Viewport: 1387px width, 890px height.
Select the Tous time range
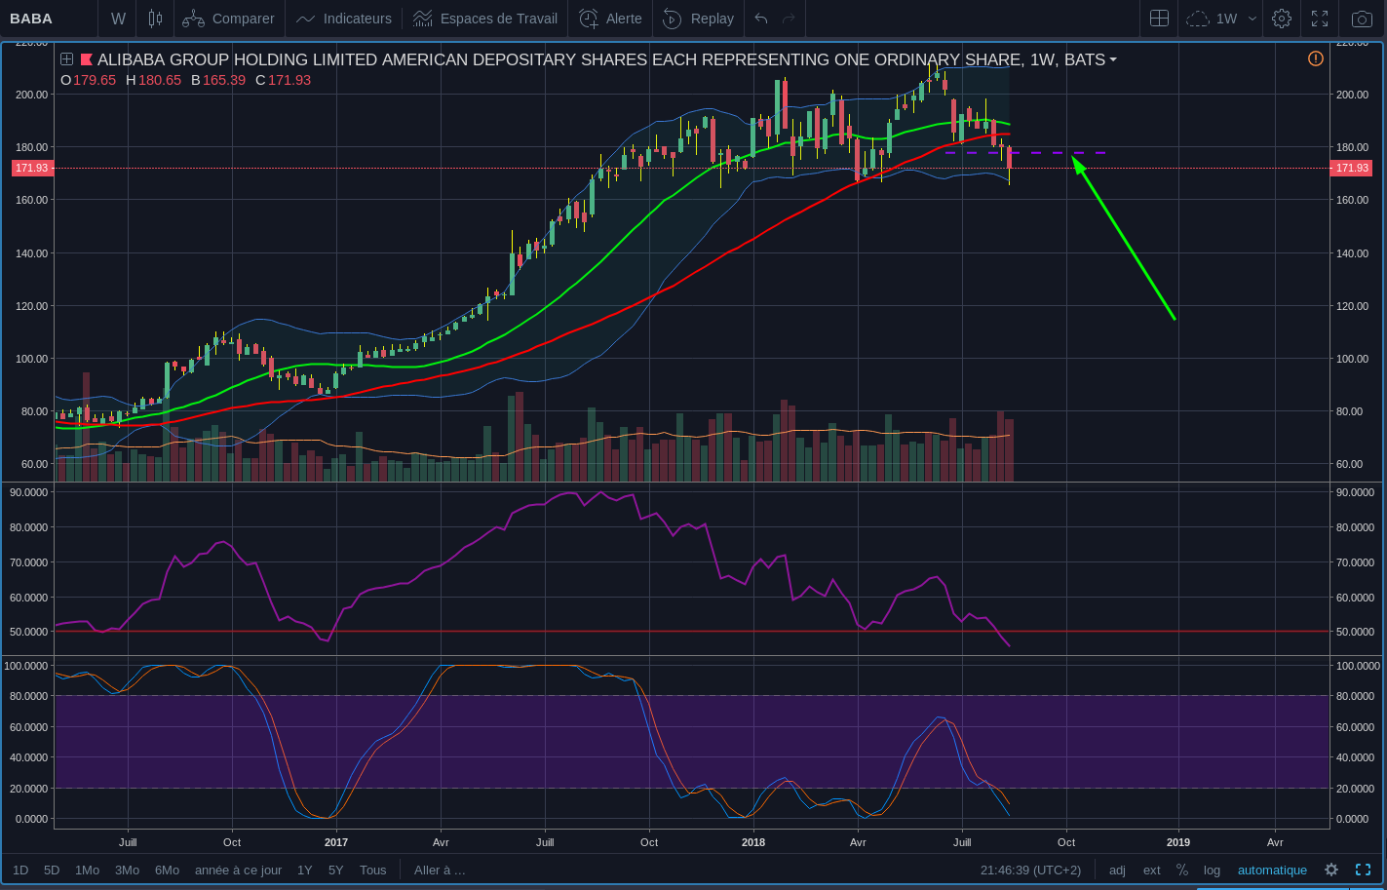(x=373, y=870)
